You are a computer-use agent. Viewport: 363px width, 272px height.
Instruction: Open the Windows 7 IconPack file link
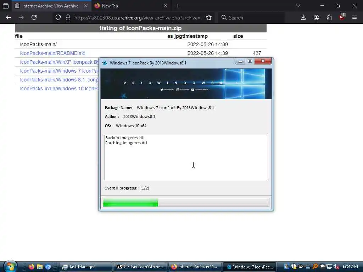point(59,71)
